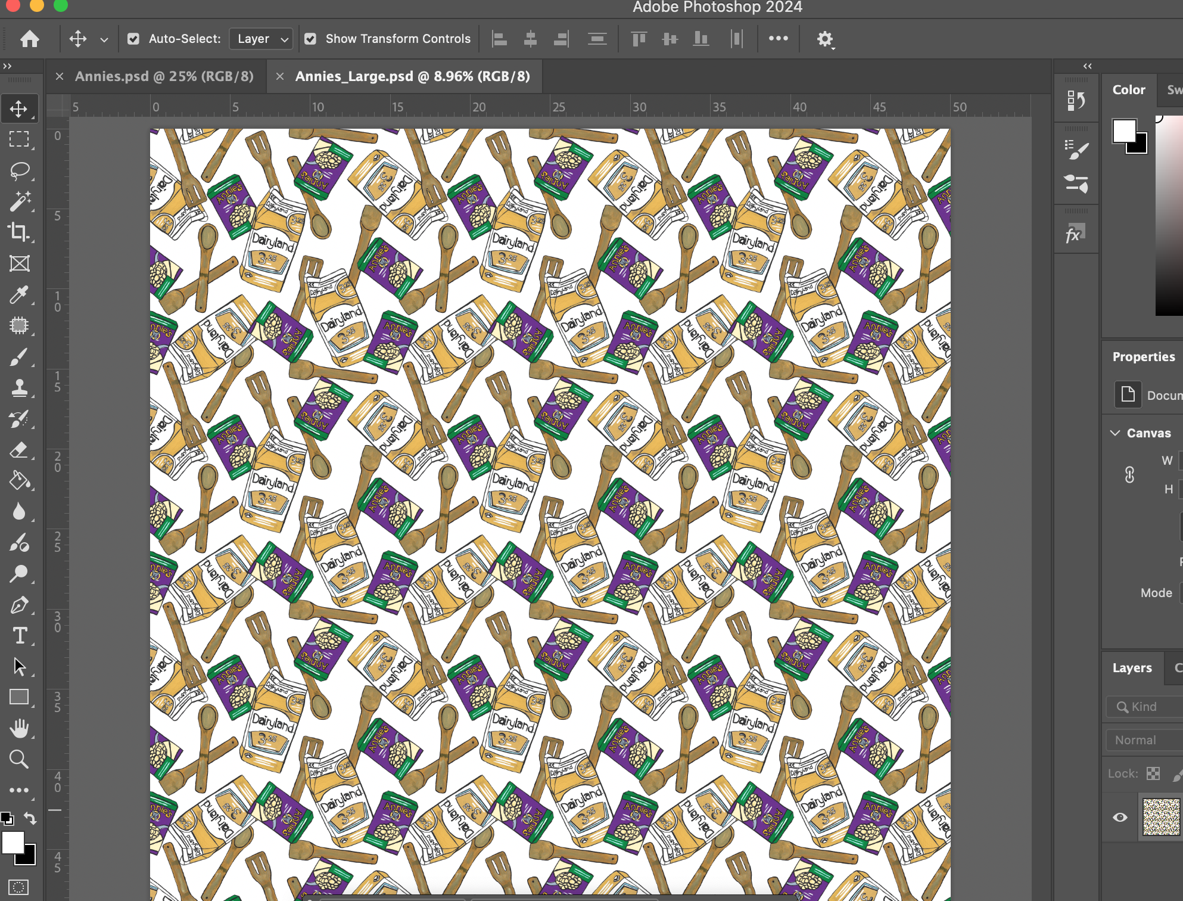Align top edges

click(x=639, y=39)
